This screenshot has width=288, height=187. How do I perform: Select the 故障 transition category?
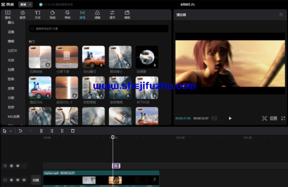click(x=11, y=88)
